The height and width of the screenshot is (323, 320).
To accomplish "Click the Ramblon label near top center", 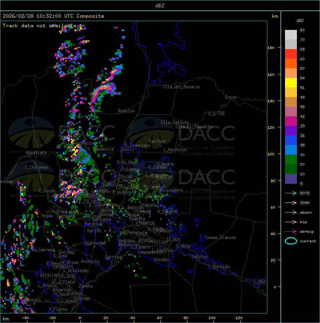I will (126, 111).
